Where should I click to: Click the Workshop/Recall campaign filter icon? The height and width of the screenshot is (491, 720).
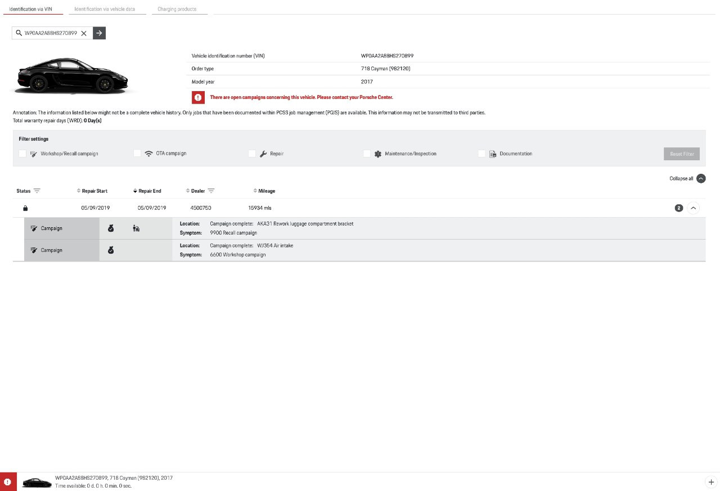coord(34,154)
